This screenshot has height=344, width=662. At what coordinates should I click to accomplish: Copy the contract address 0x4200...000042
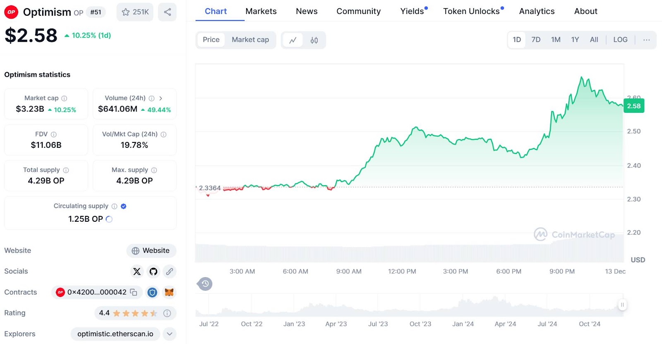click(x=134, y=292)
